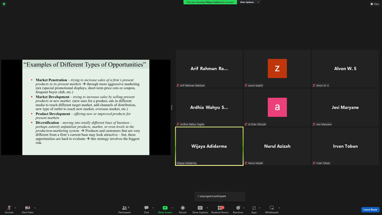Start recording with the Record icon

point(183,208)
